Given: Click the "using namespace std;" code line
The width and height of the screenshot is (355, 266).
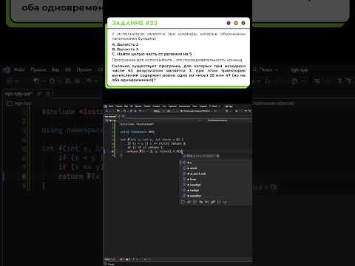Looking at the screenshot, I should tap(138, 132).
